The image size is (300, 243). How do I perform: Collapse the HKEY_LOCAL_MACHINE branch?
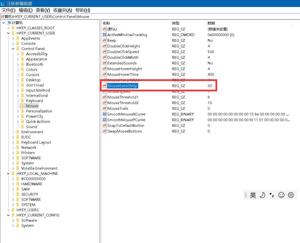pos(8,174)
